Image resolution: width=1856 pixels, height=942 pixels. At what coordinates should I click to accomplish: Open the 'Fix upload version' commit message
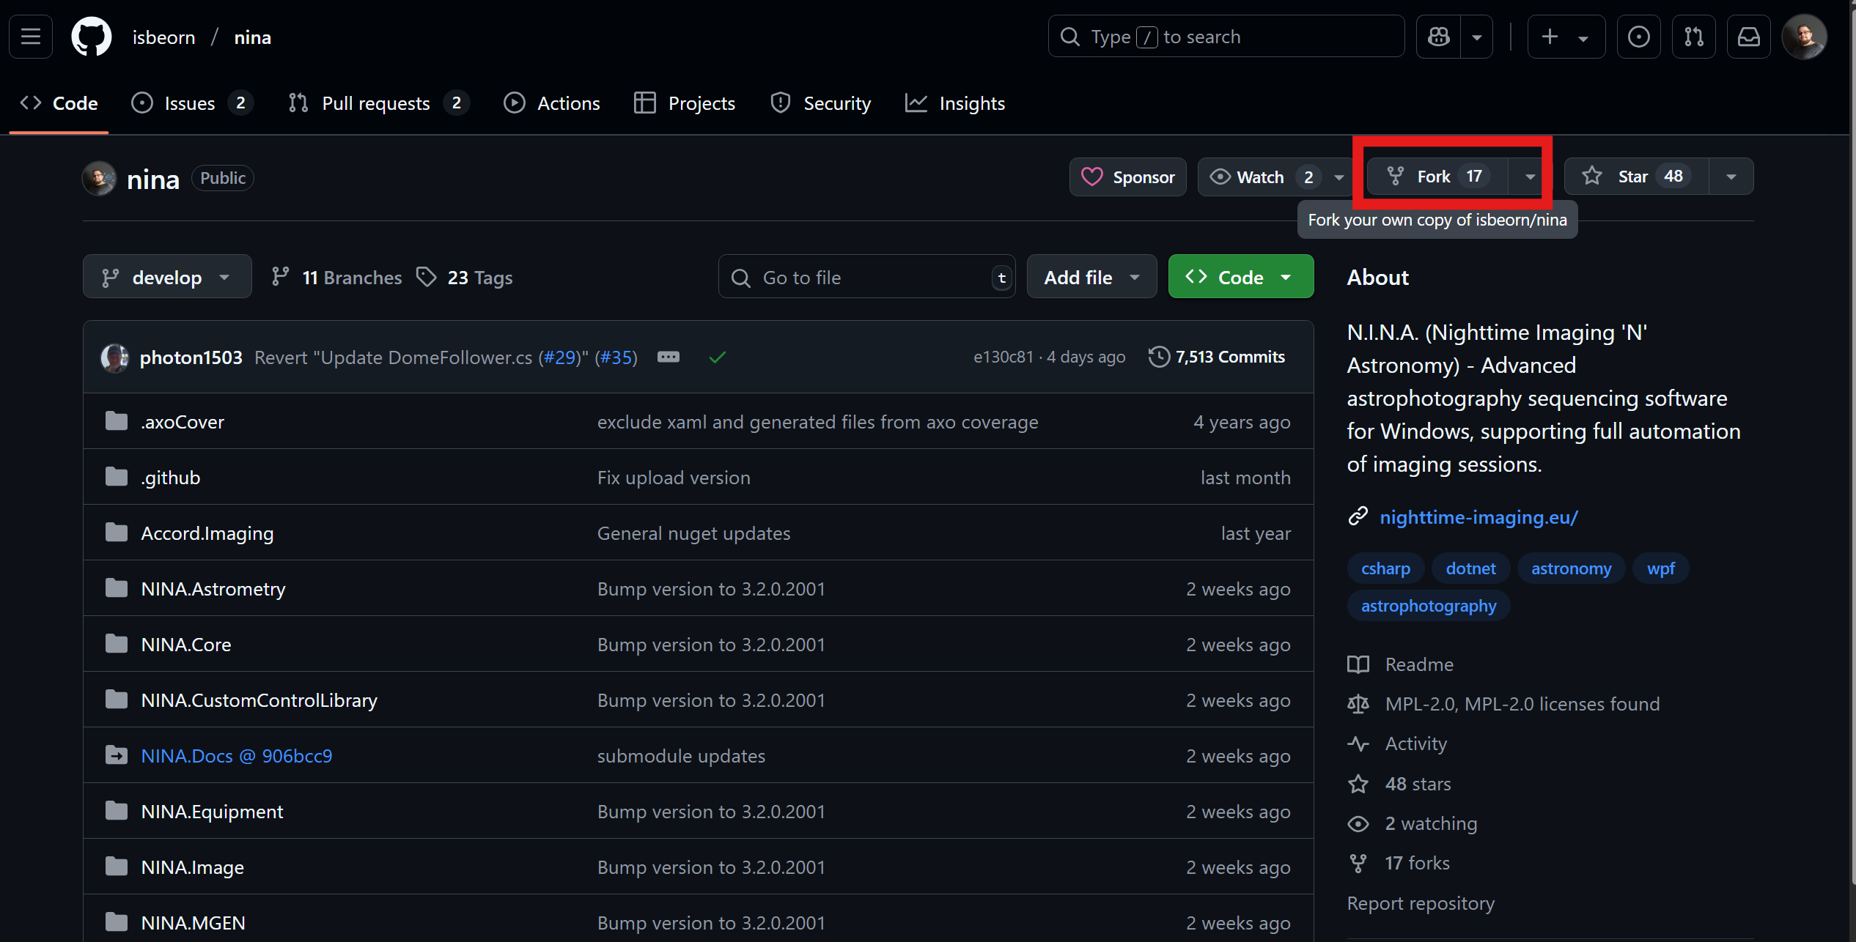[x=674, y=478]
